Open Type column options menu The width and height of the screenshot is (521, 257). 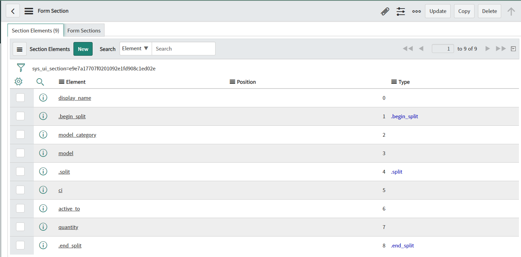[x=394, y=82]
